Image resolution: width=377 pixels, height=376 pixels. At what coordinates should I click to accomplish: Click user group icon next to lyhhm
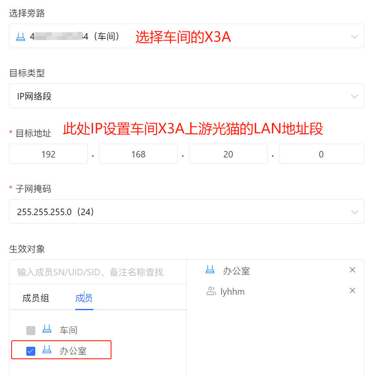point(211,291)
